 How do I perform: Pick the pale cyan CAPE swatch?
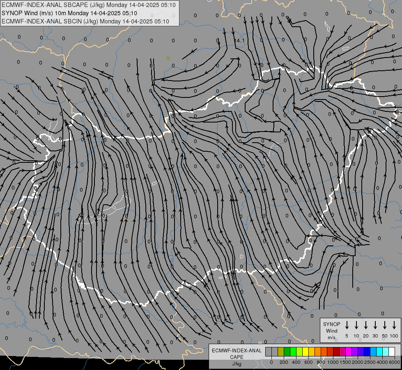(386, 351)
